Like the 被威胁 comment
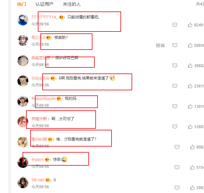The image size is (204, 193). [190, 45]
